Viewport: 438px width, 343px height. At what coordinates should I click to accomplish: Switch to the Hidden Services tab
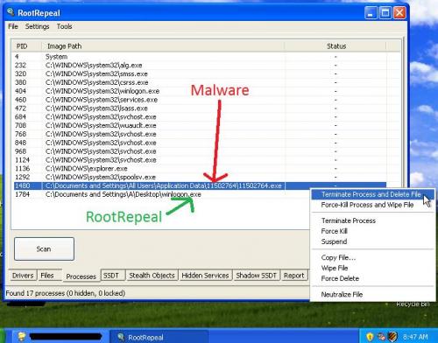[205, 276]
